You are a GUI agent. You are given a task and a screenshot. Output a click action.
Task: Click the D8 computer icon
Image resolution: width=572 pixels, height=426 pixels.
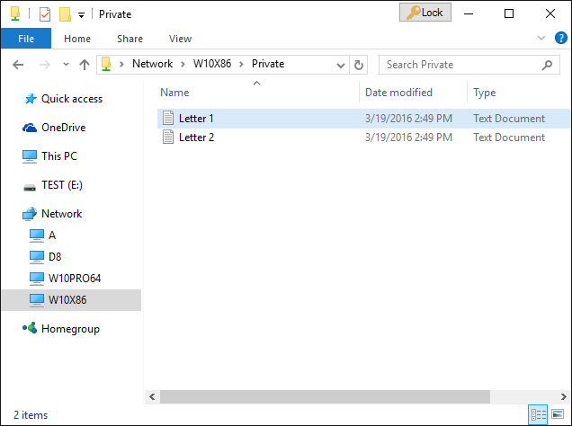point(37,257)
